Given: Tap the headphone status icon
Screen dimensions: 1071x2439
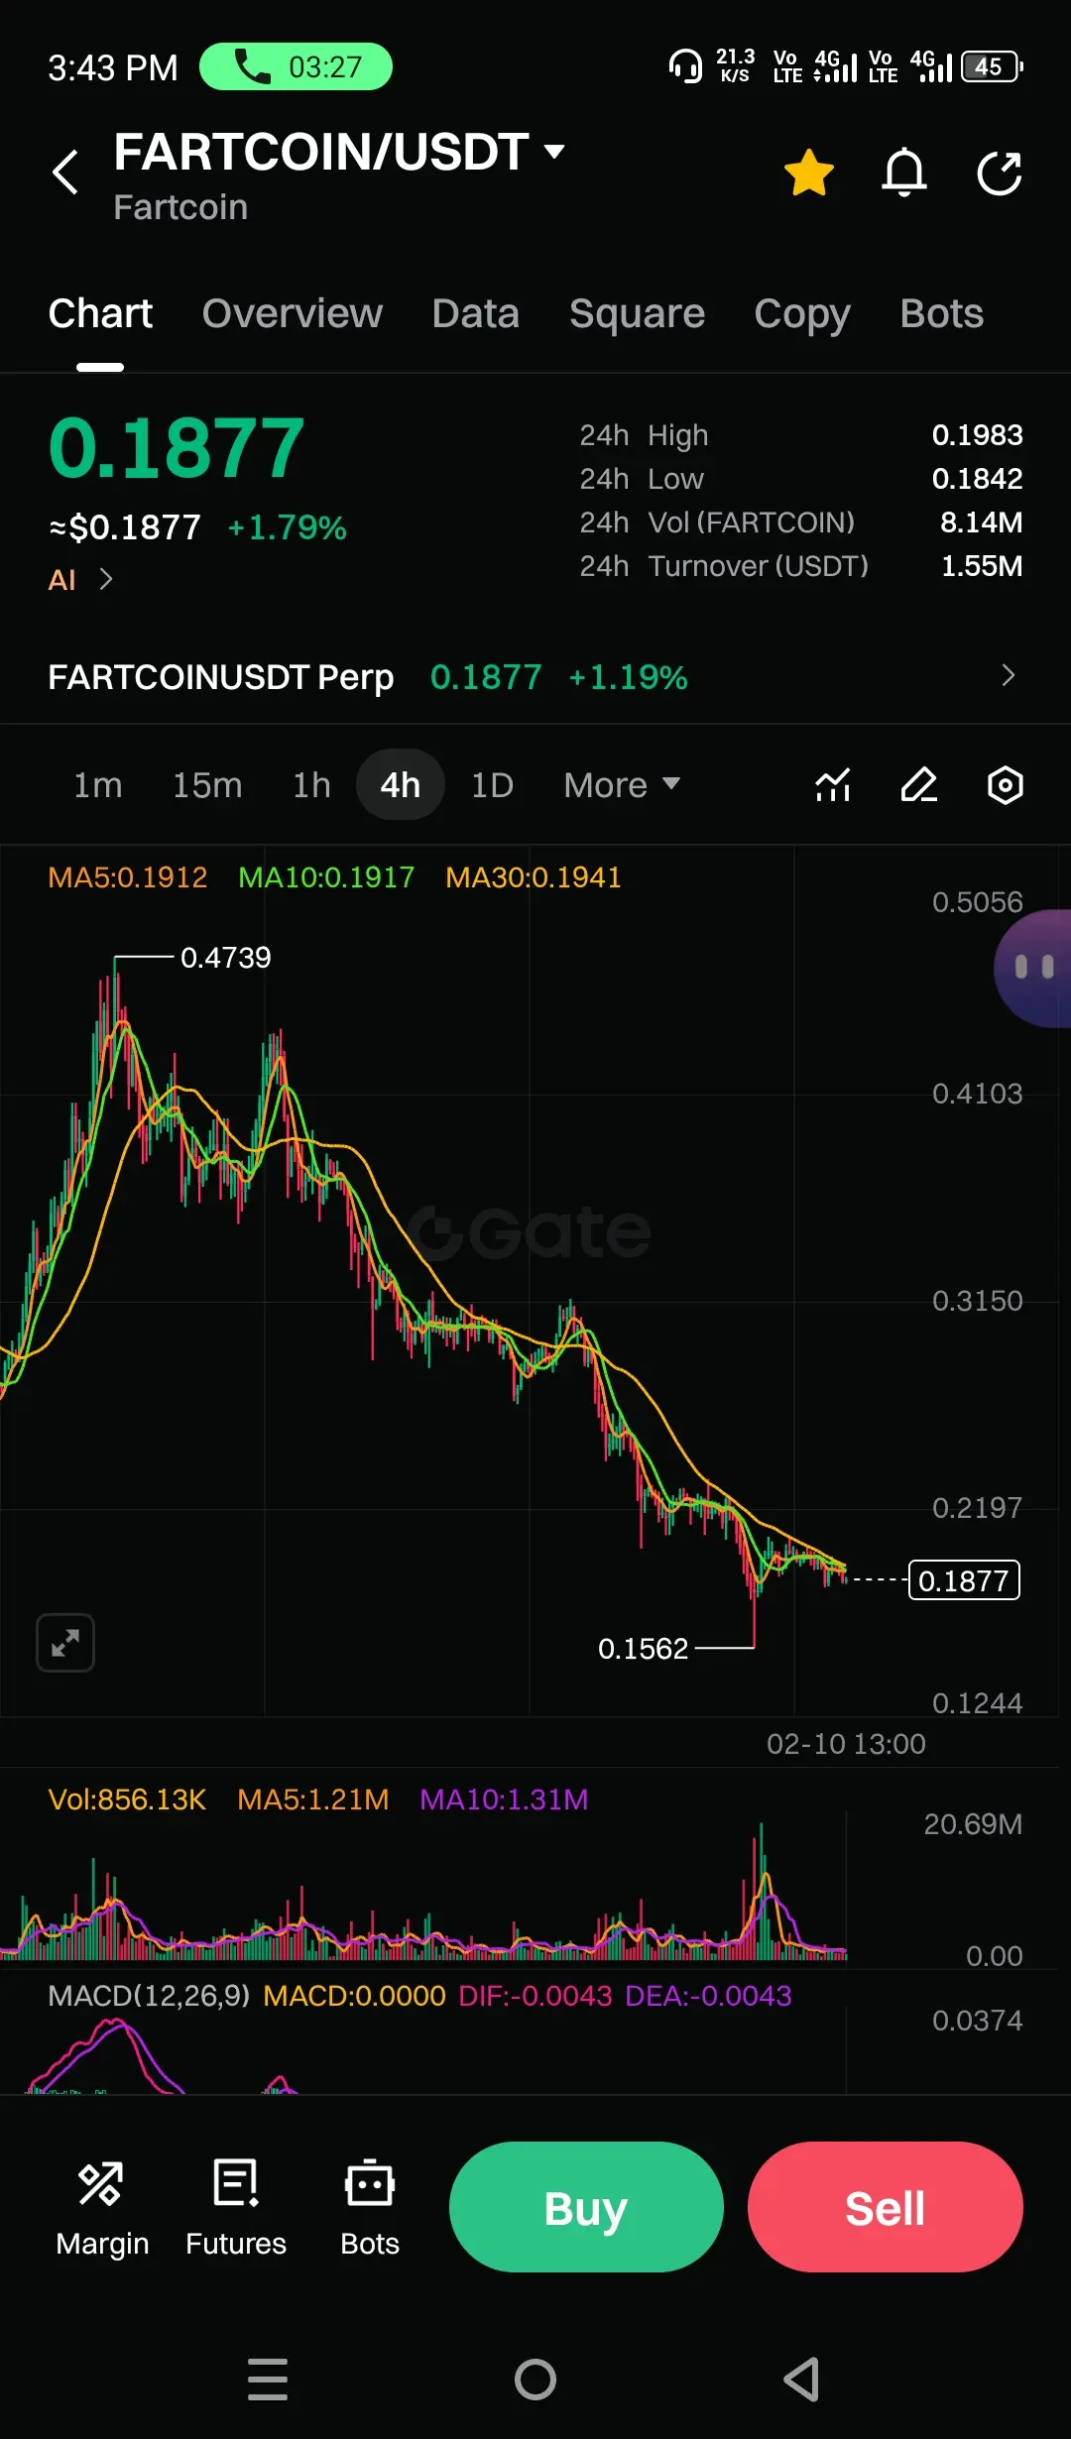Looking at the screenshot, I should [x=685, y=66].
